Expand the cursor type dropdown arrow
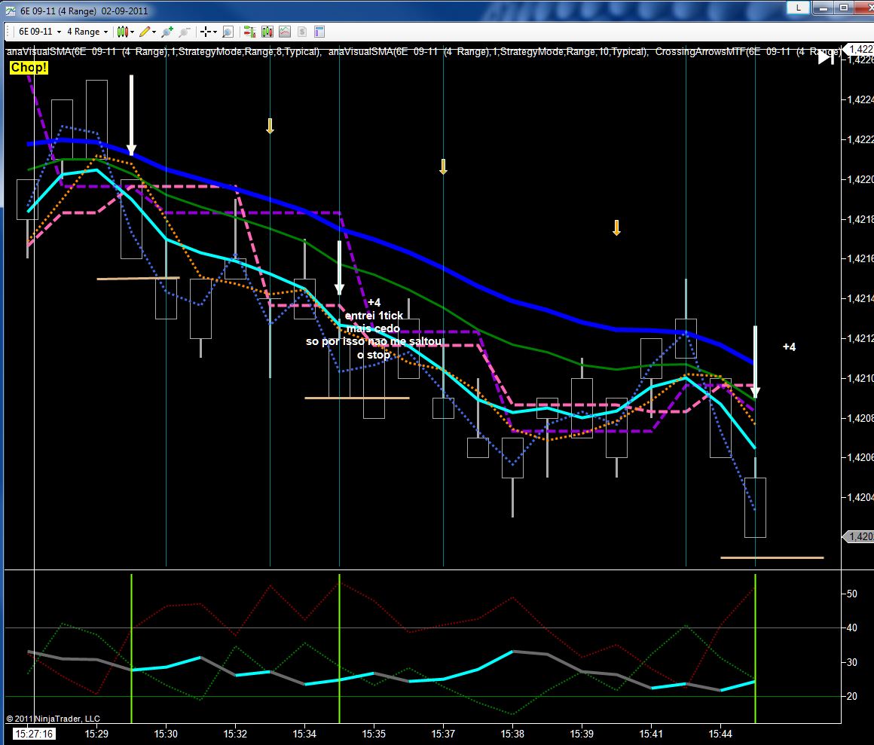The image size is (874, 745). (215, 32)
